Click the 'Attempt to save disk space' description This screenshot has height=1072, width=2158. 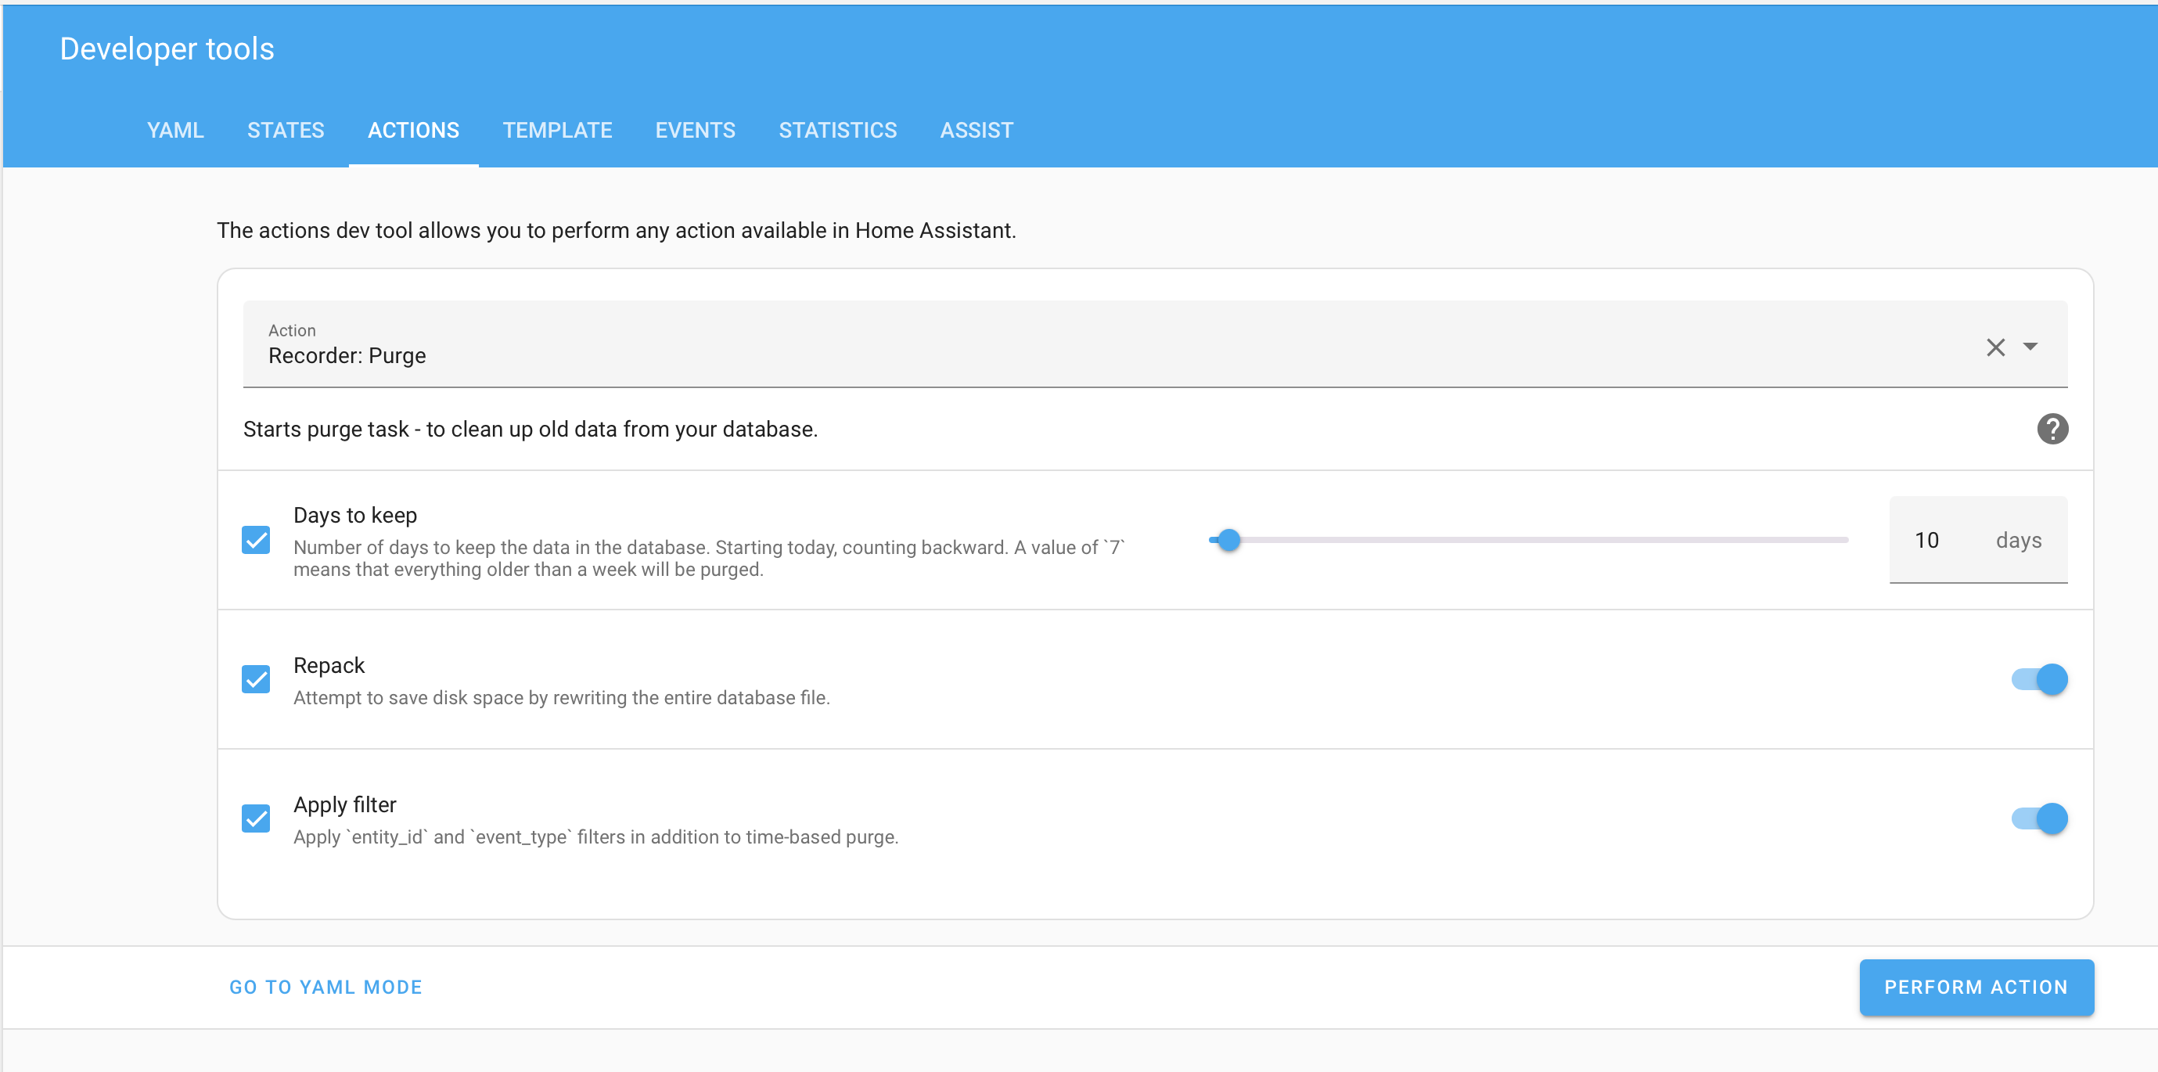coord(561,698)
